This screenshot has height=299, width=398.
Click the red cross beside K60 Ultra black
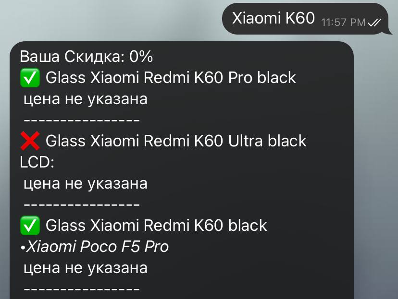[x=30, y=141]
